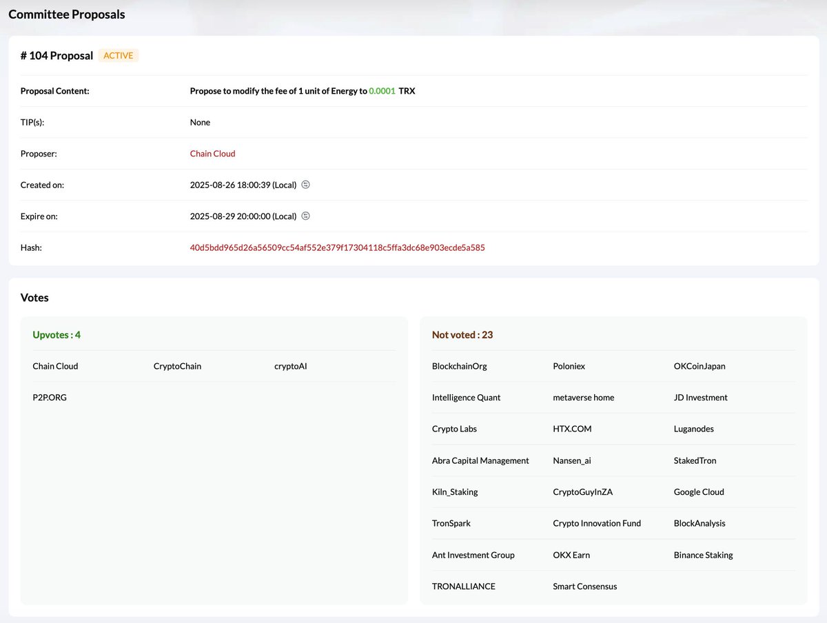827x623 pixels.
Task: Select Intelligence Quant entry
Action: click(466, 398)
